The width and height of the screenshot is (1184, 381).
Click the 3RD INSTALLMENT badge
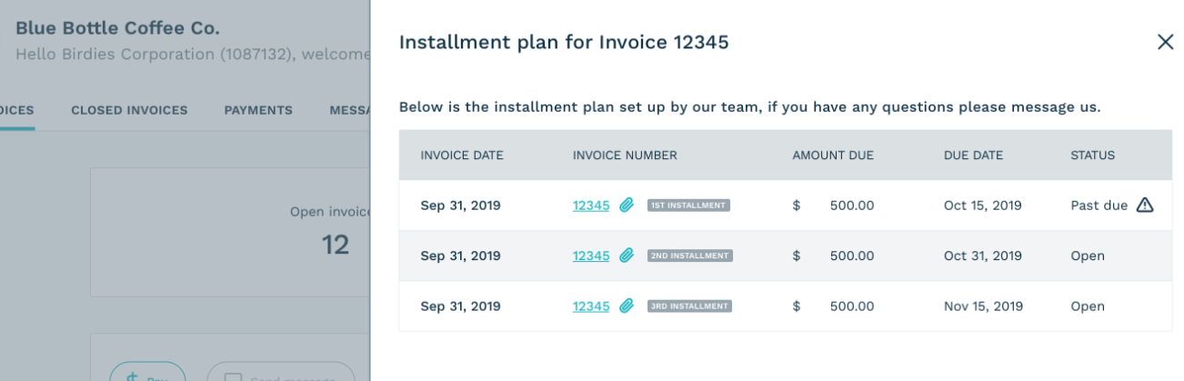tap(689, 306)
